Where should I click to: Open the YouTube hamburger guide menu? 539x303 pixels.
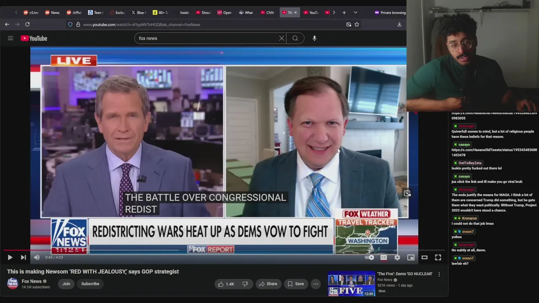pos(11,38)
